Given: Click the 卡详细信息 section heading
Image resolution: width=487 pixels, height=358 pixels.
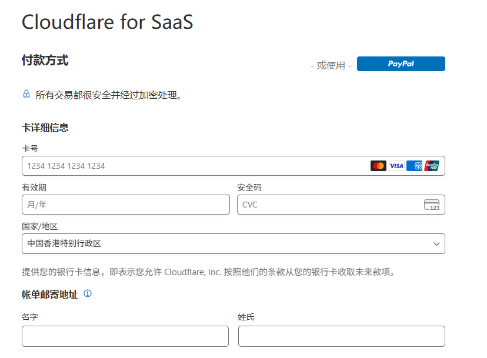Looking at the screenshot, I should point(45,128).
